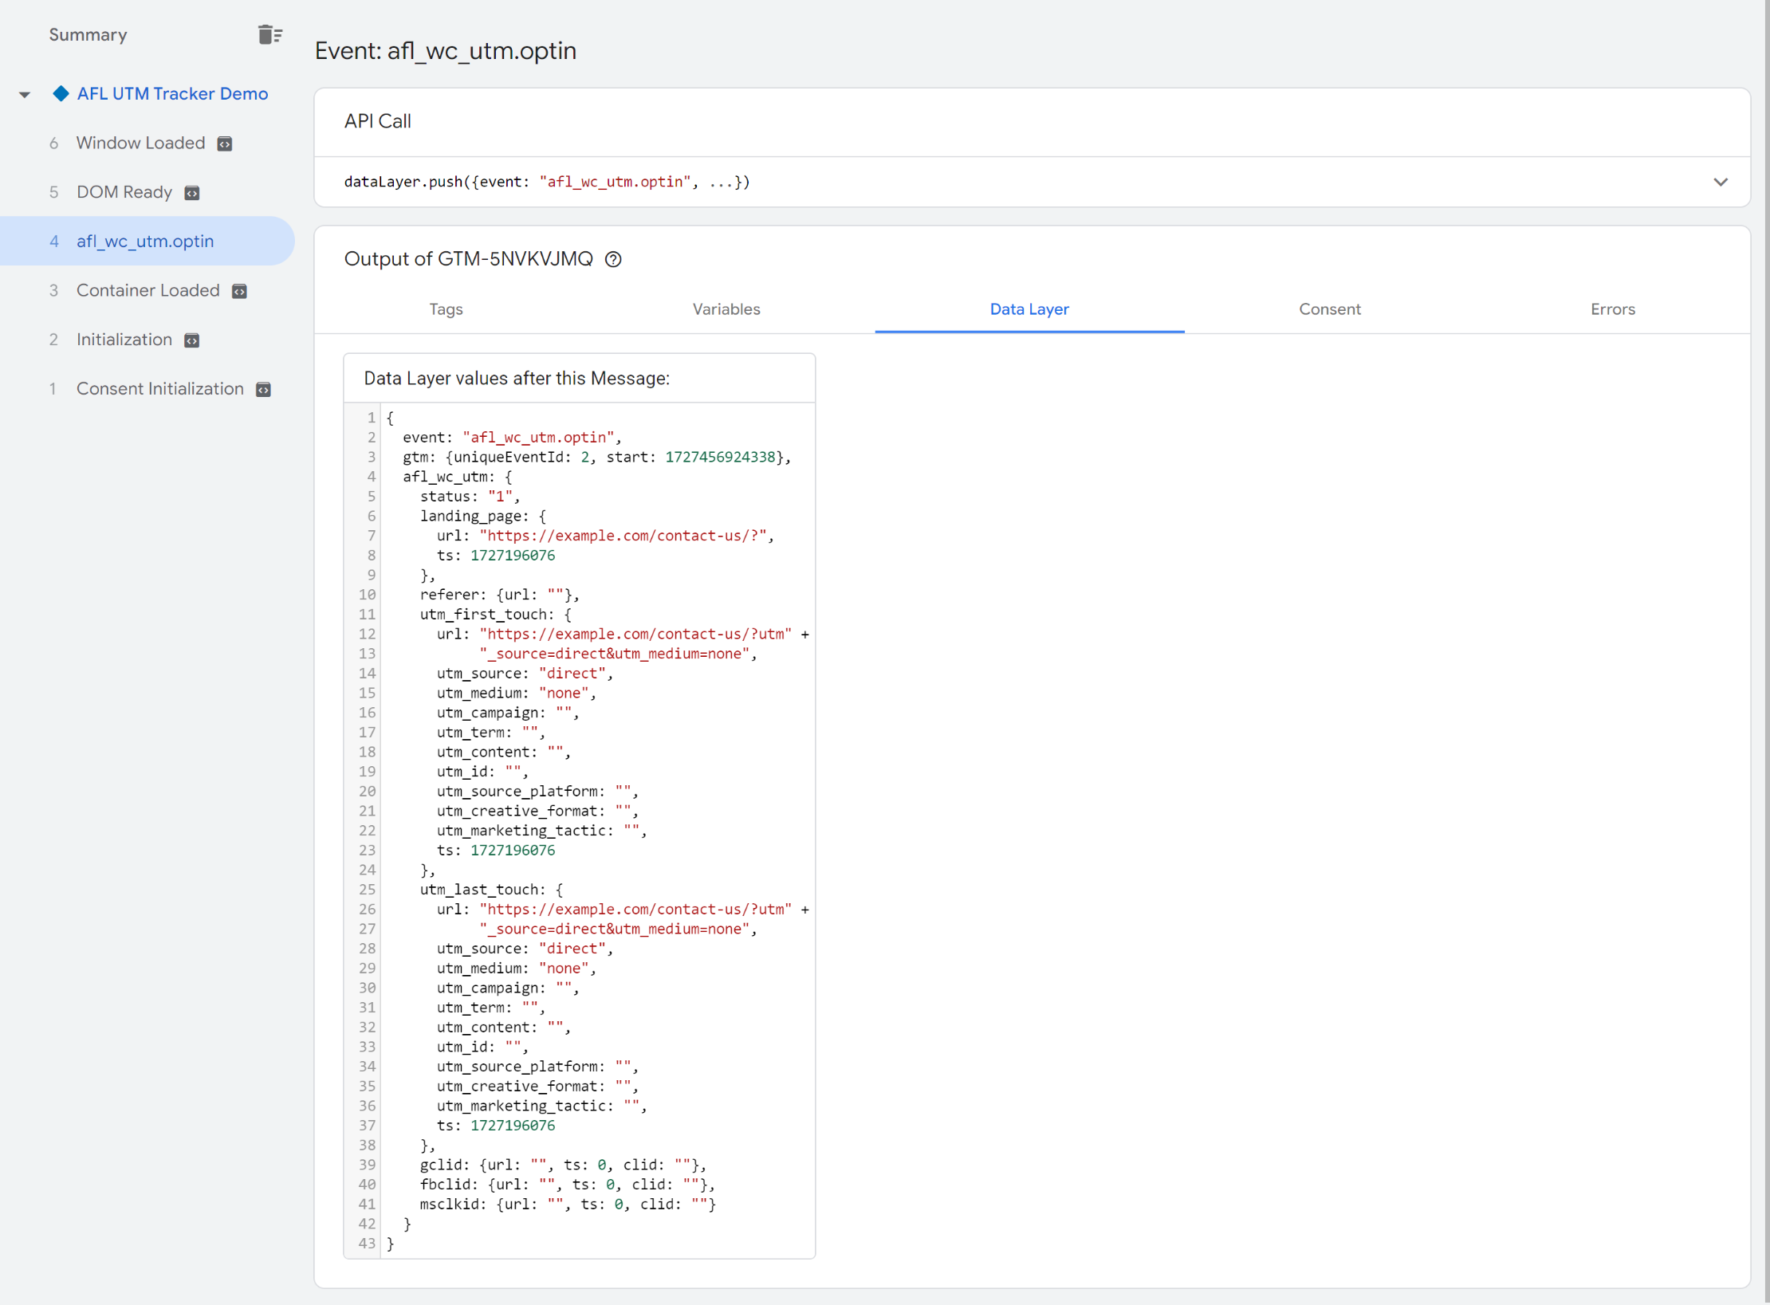
Task: Click the clear events trash icon
Action: coord(270,34)
